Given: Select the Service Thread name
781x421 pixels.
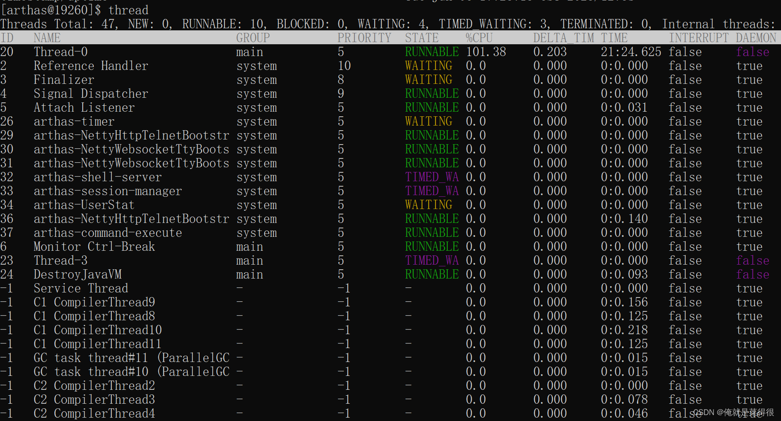Looking at the screenshot, I should [x=81, y=288].
